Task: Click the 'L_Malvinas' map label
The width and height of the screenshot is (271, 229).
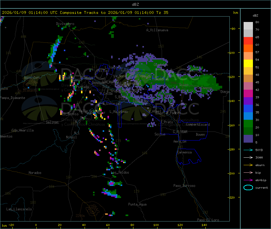Action: coord(119,112)
